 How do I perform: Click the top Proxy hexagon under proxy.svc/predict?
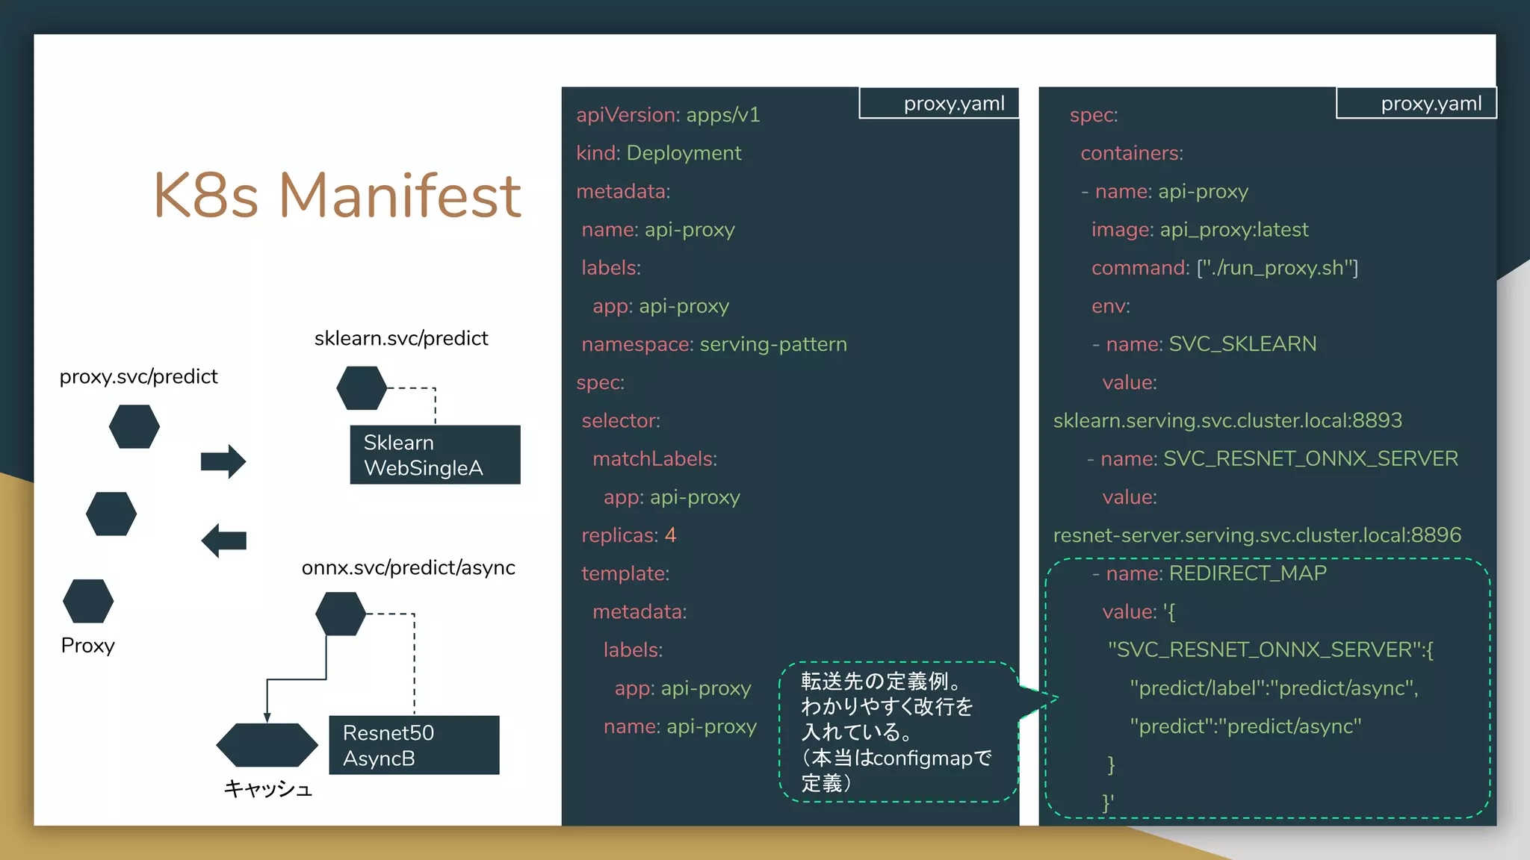[134, 426]
